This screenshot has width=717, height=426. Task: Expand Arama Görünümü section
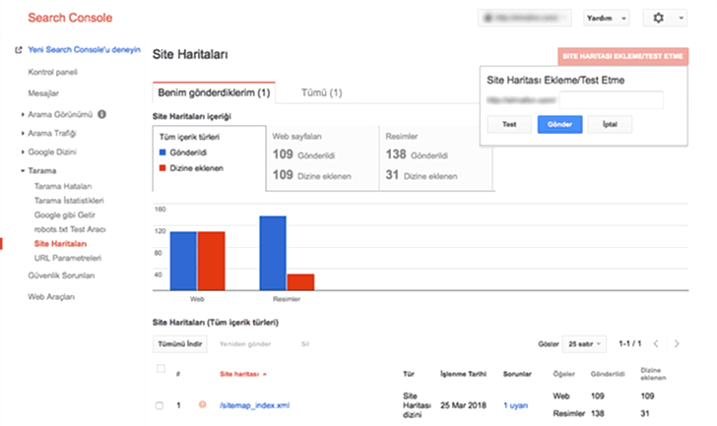click(23, 114)
